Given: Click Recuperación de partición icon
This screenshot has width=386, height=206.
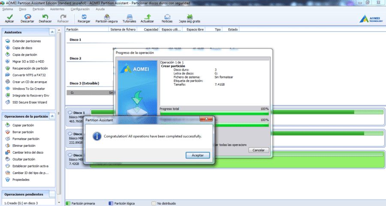Looking at the screenshot, I should tap(8, 68).
